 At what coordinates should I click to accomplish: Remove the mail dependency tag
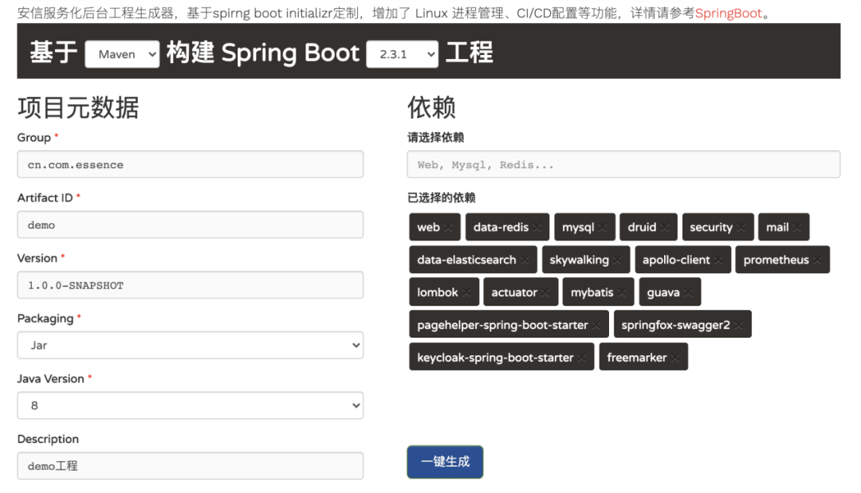797,228
